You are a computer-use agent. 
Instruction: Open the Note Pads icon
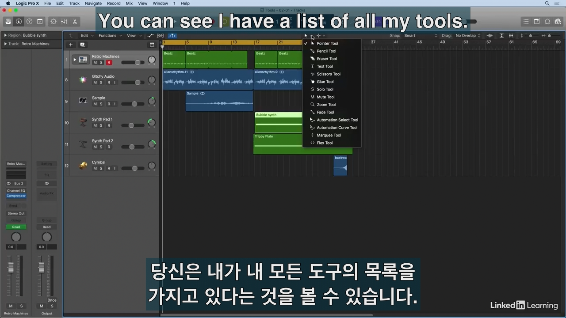pos(537,21)
